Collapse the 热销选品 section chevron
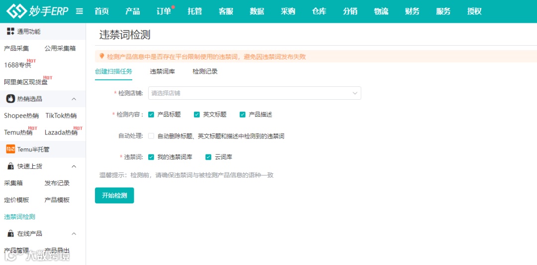This screenshot has width=537, height=265. tap(74, 99)
